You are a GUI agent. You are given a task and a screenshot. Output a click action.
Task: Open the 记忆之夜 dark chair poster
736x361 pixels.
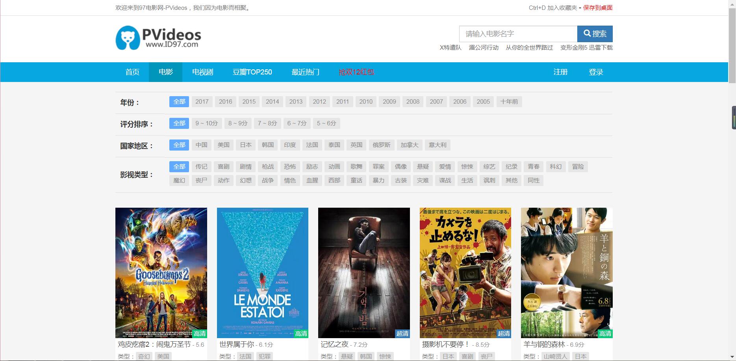pyautogui.click(x=364, y=273)
